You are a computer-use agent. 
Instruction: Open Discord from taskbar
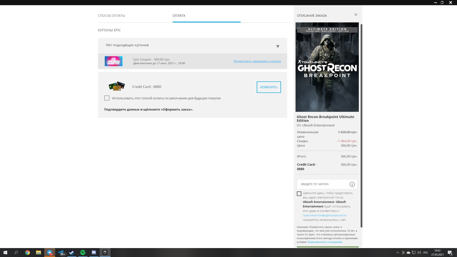pyautogui.click(x=94, y=252)
